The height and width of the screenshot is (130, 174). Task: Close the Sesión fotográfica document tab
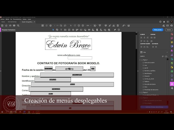(35, 22)
